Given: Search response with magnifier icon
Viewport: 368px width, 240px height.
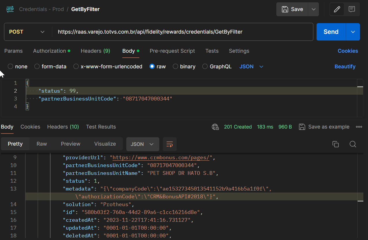Looking at the screenshot, I should pyautogui.click(x=353, y=144).
